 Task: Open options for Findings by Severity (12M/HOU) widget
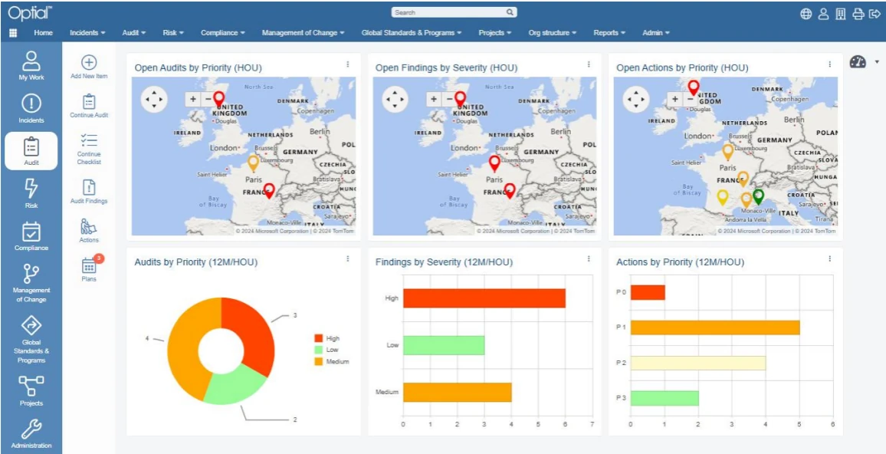coord(588,258)
